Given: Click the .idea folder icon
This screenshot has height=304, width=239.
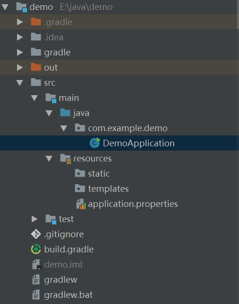Looking at the screenshot, I should pyautogui.click(x=36, y=36).
